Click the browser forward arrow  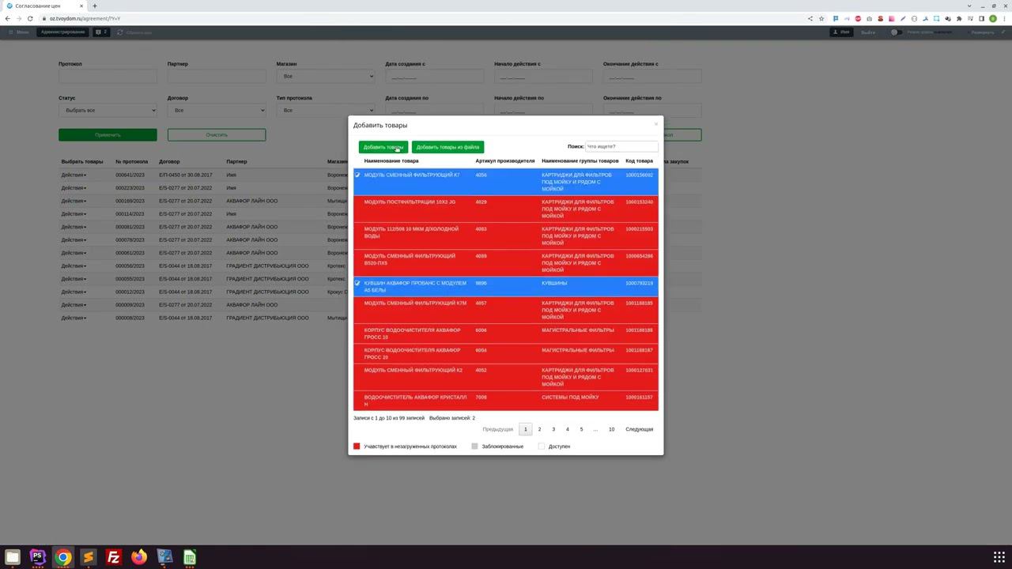[x=19, y=18]
